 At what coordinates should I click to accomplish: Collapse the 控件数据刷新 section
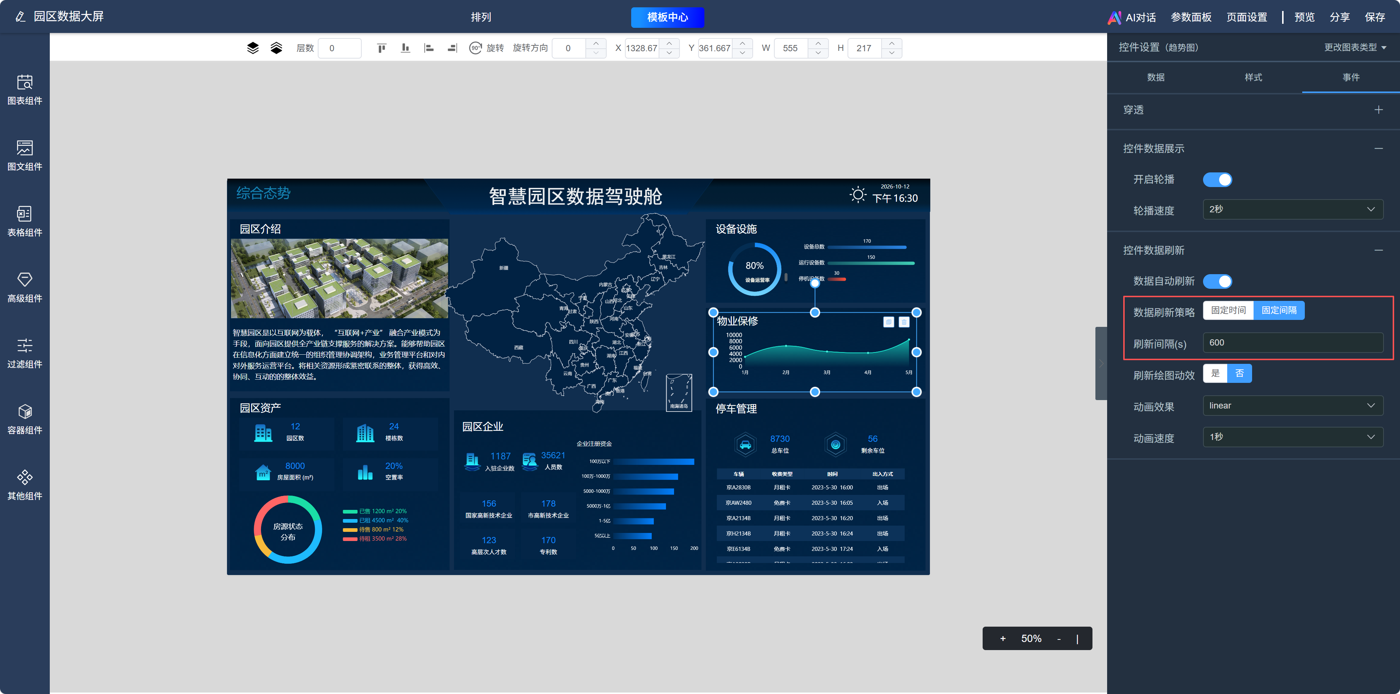[x=1378, y=250]
